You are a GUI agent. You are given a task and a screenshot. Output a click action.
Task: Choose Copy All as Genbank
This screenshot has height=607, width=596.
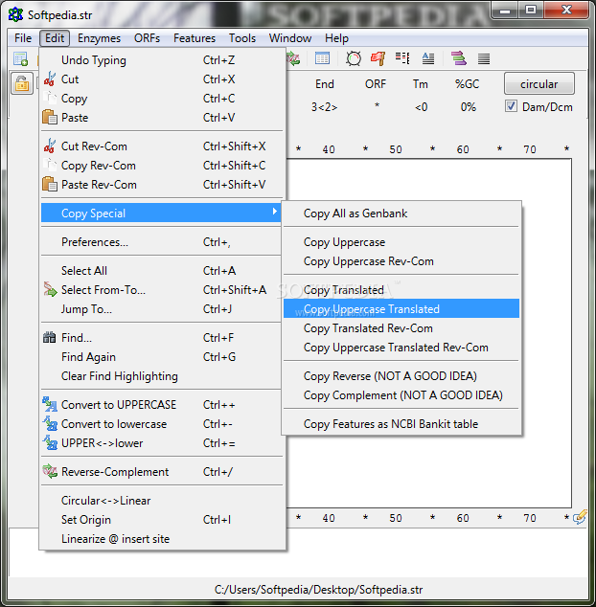(x=401, y=214)
